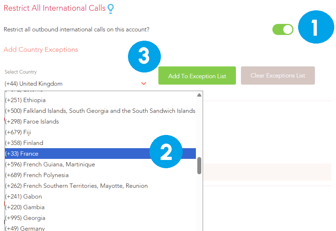Collapse the Select Country dropdown chevron
Screen dimensions: 336x231
[144, 84]
